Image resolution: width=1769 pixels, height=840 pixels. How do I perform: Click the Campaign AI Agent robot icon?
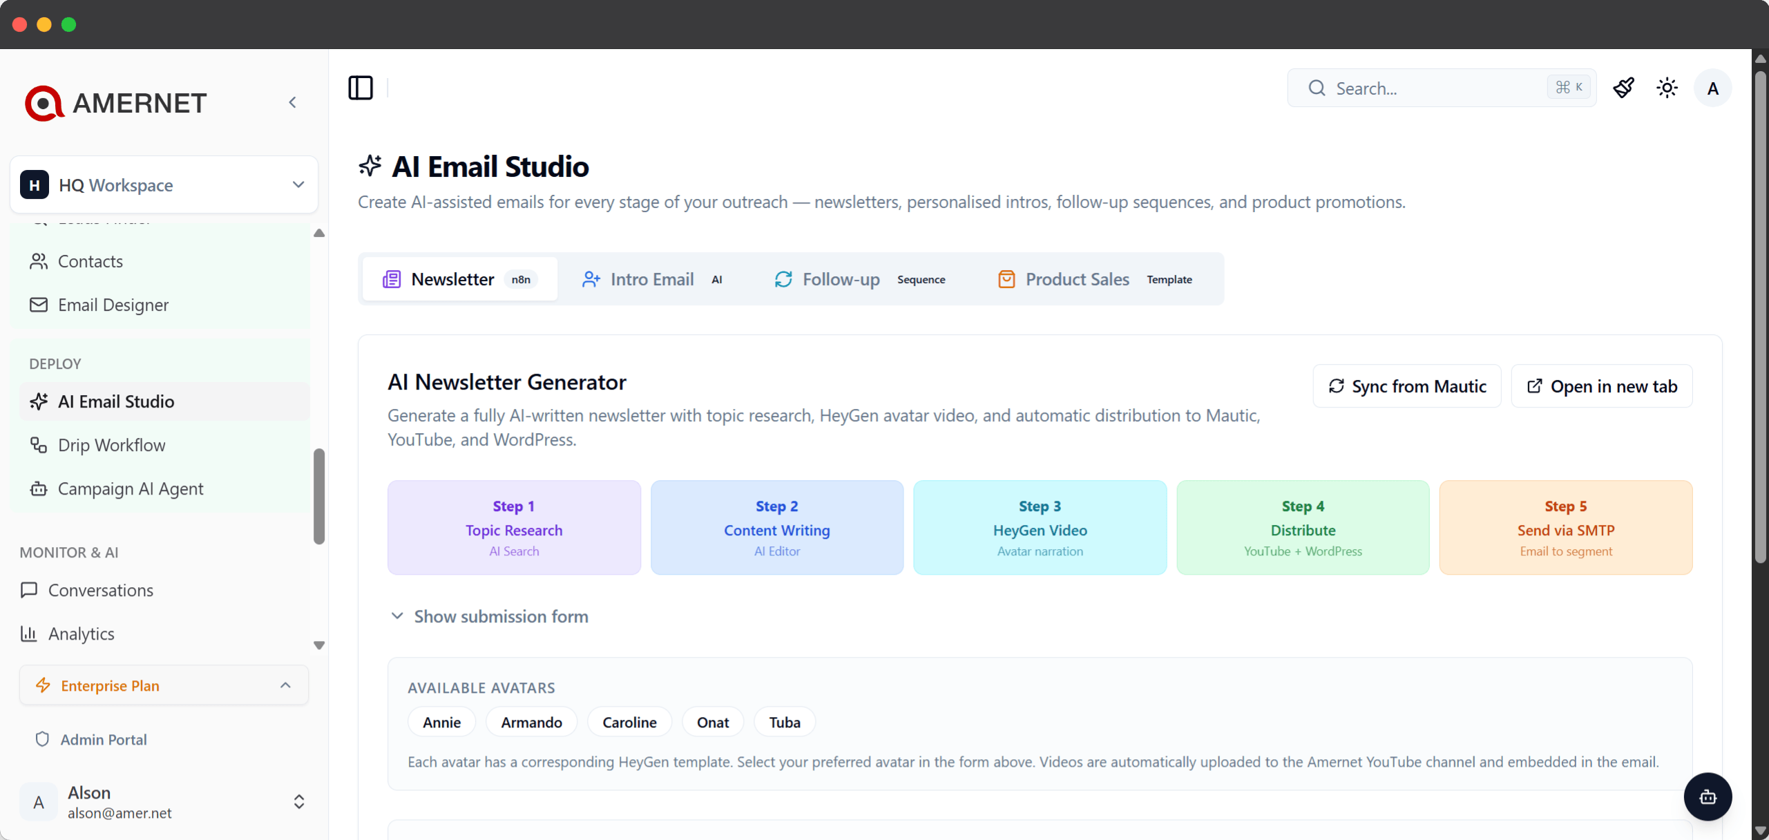[39, 488]
